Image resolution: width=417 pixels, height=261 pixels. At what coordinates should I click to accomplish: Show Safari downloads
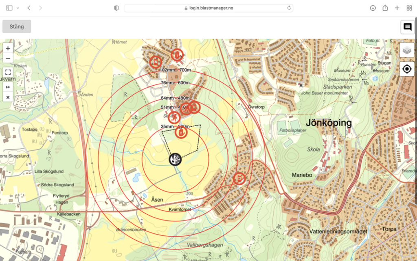(x=373, y=8)
